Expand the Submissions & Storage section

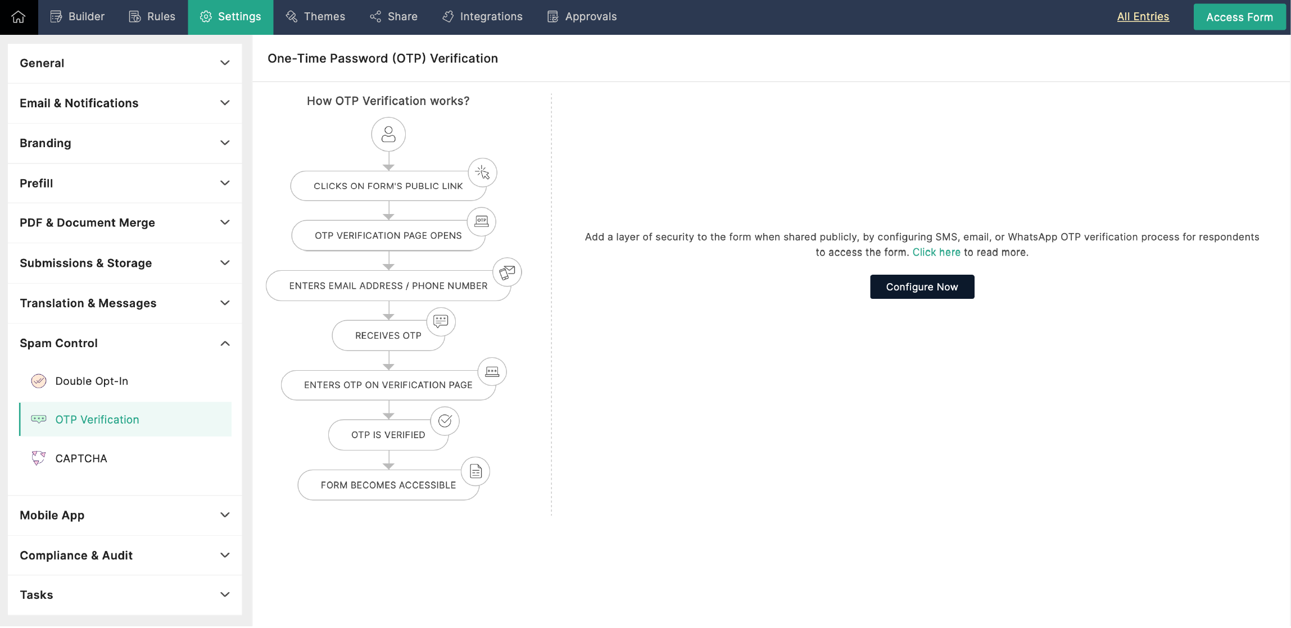[125, 263]
